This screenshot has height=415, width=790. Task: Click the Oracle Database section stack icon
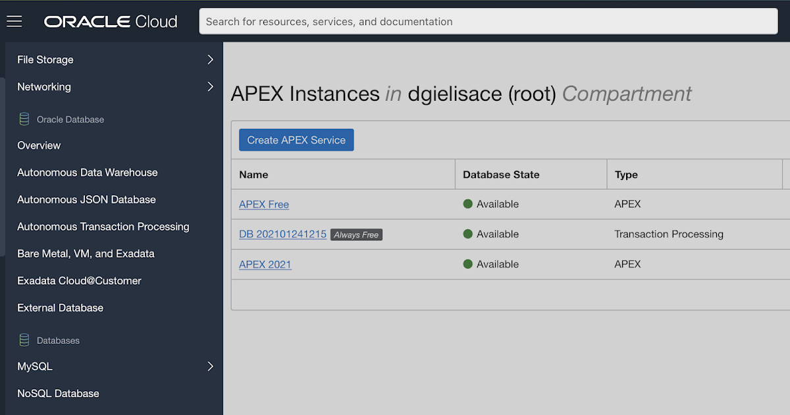[24, 119]
